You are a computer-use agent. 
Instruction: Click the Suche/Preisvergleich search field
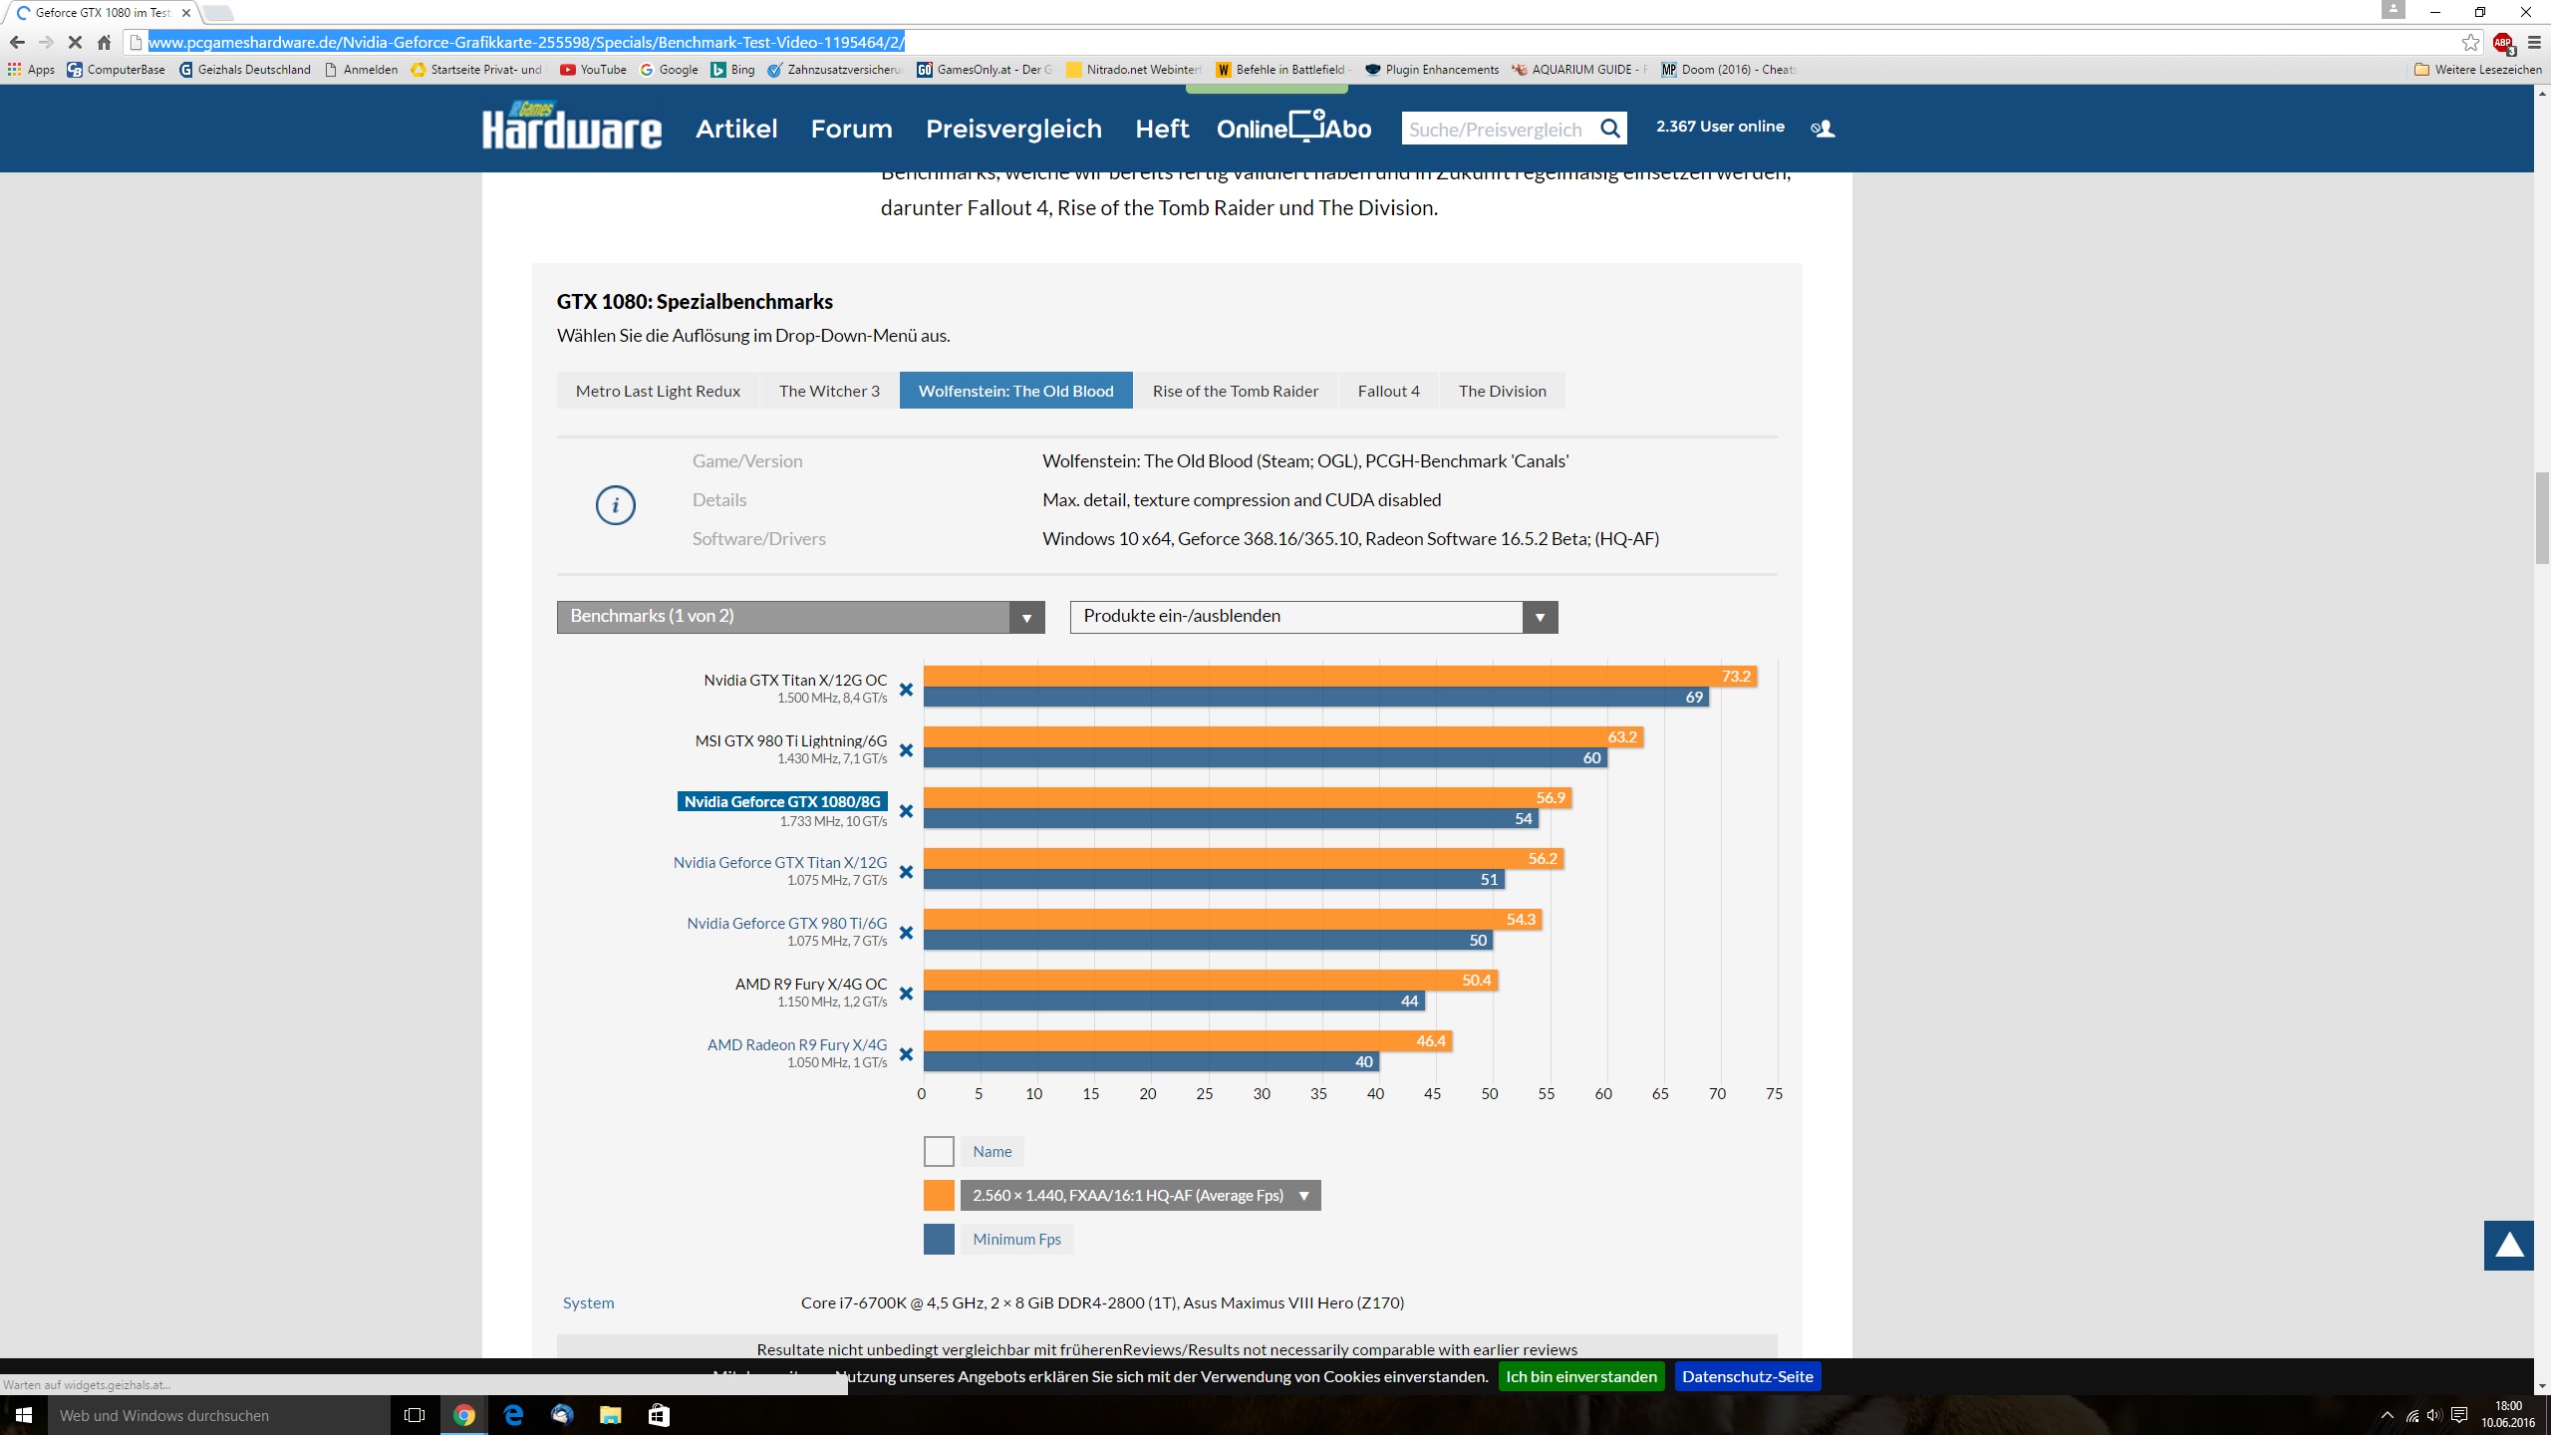(1495, 129)
